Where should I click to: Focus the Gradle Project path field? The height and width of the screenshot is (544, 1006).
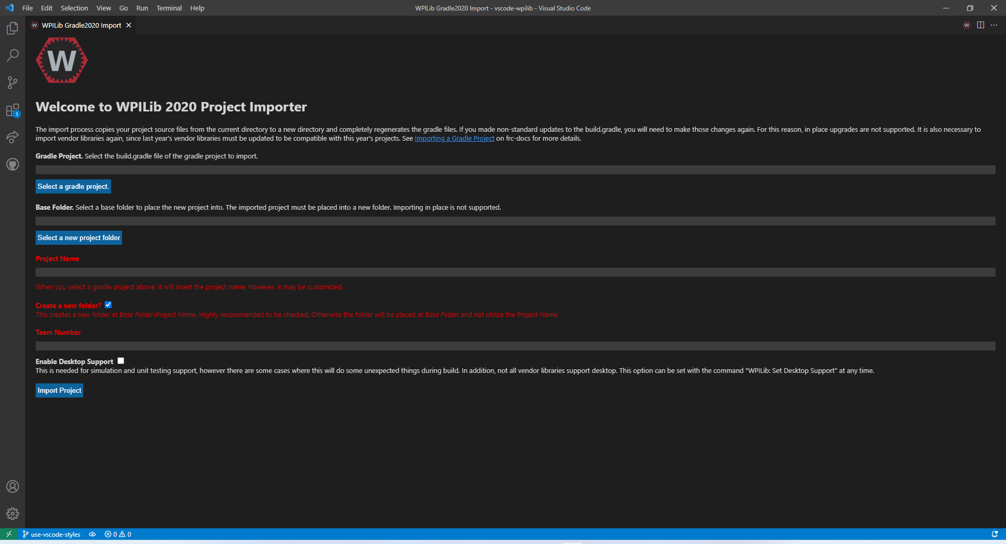[516, 170]
